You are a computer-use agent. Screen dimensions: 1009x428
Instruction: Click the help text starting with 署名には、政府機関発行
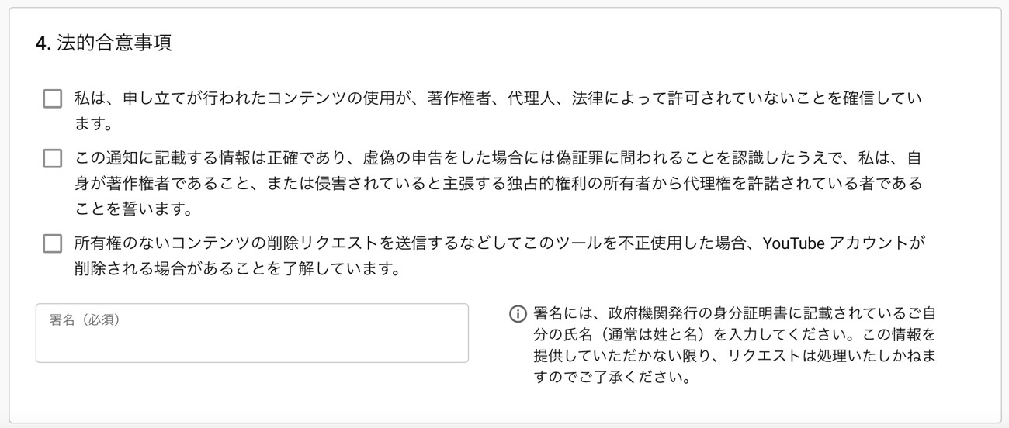point(734,346)
